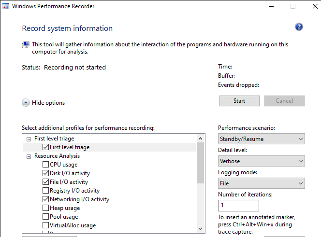Close the Windows Performance Recorder window
This screenshot has height=237, width=321.
pyautogui.click(x=315, y=6)
